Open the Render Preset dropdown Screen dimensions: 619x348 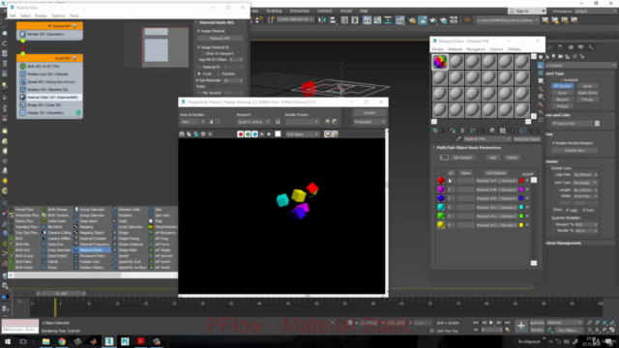point(302,122)
